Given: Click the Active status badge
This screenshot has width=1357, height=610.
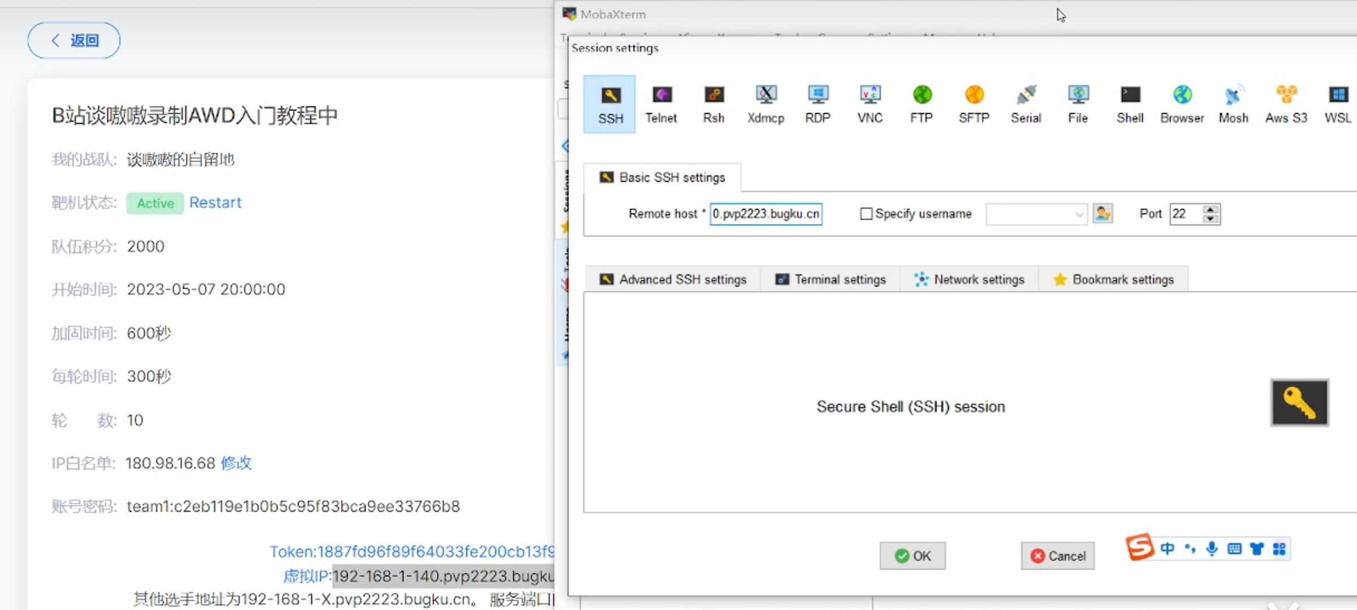Looking at the screenshot, I should point(155,203).
